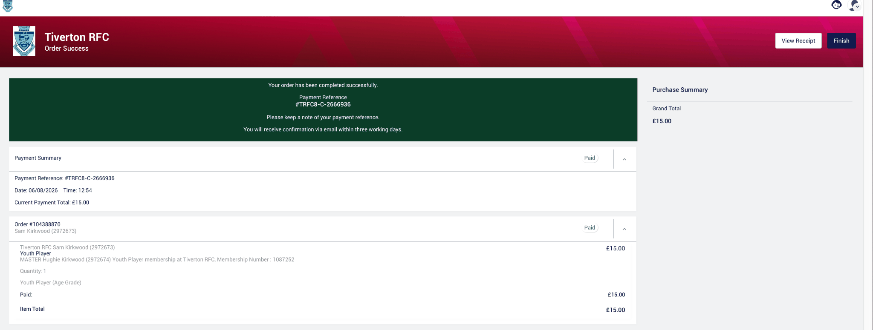This screenshot has width=873, height=330.
Task: Click the £15.00 amount on Item Total row
Action: click(x=616, y=310)
